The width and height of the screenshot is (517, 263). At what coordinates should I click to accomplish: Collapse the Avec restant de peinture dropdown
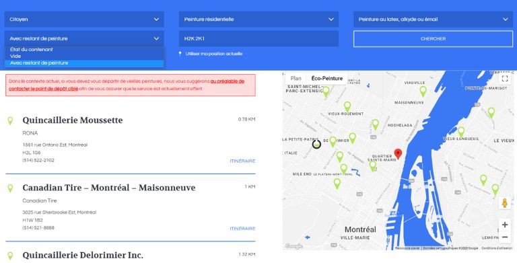pyautogui.click(x=84, y=38)
